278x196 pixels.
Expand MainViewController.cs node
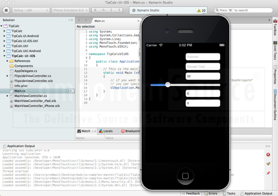7,96
